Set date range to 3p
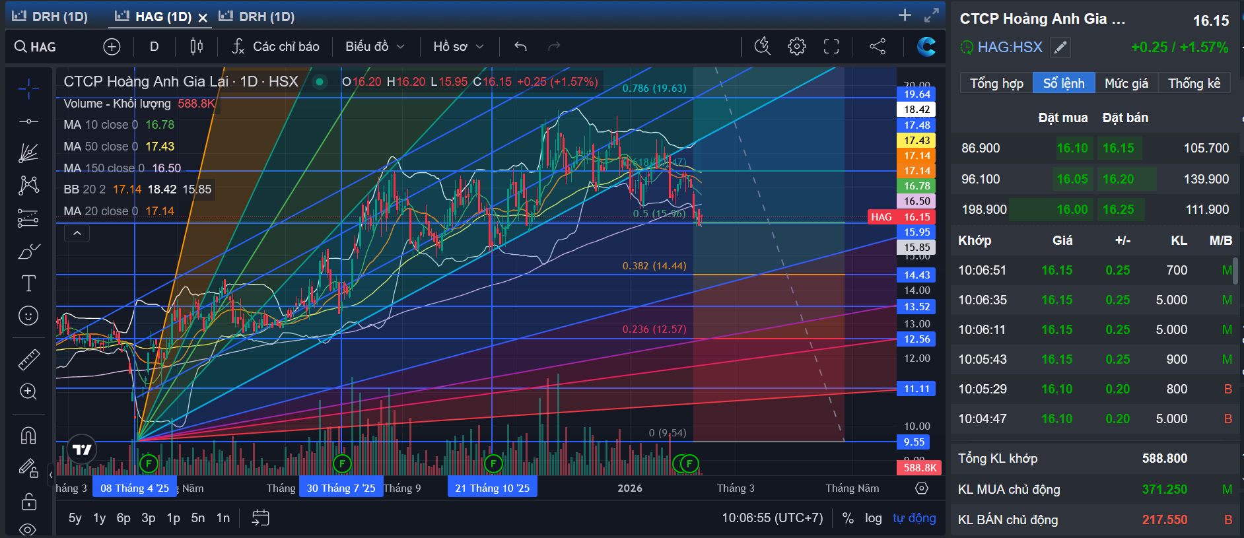1244x538 pixels. (x=149, y=518)
